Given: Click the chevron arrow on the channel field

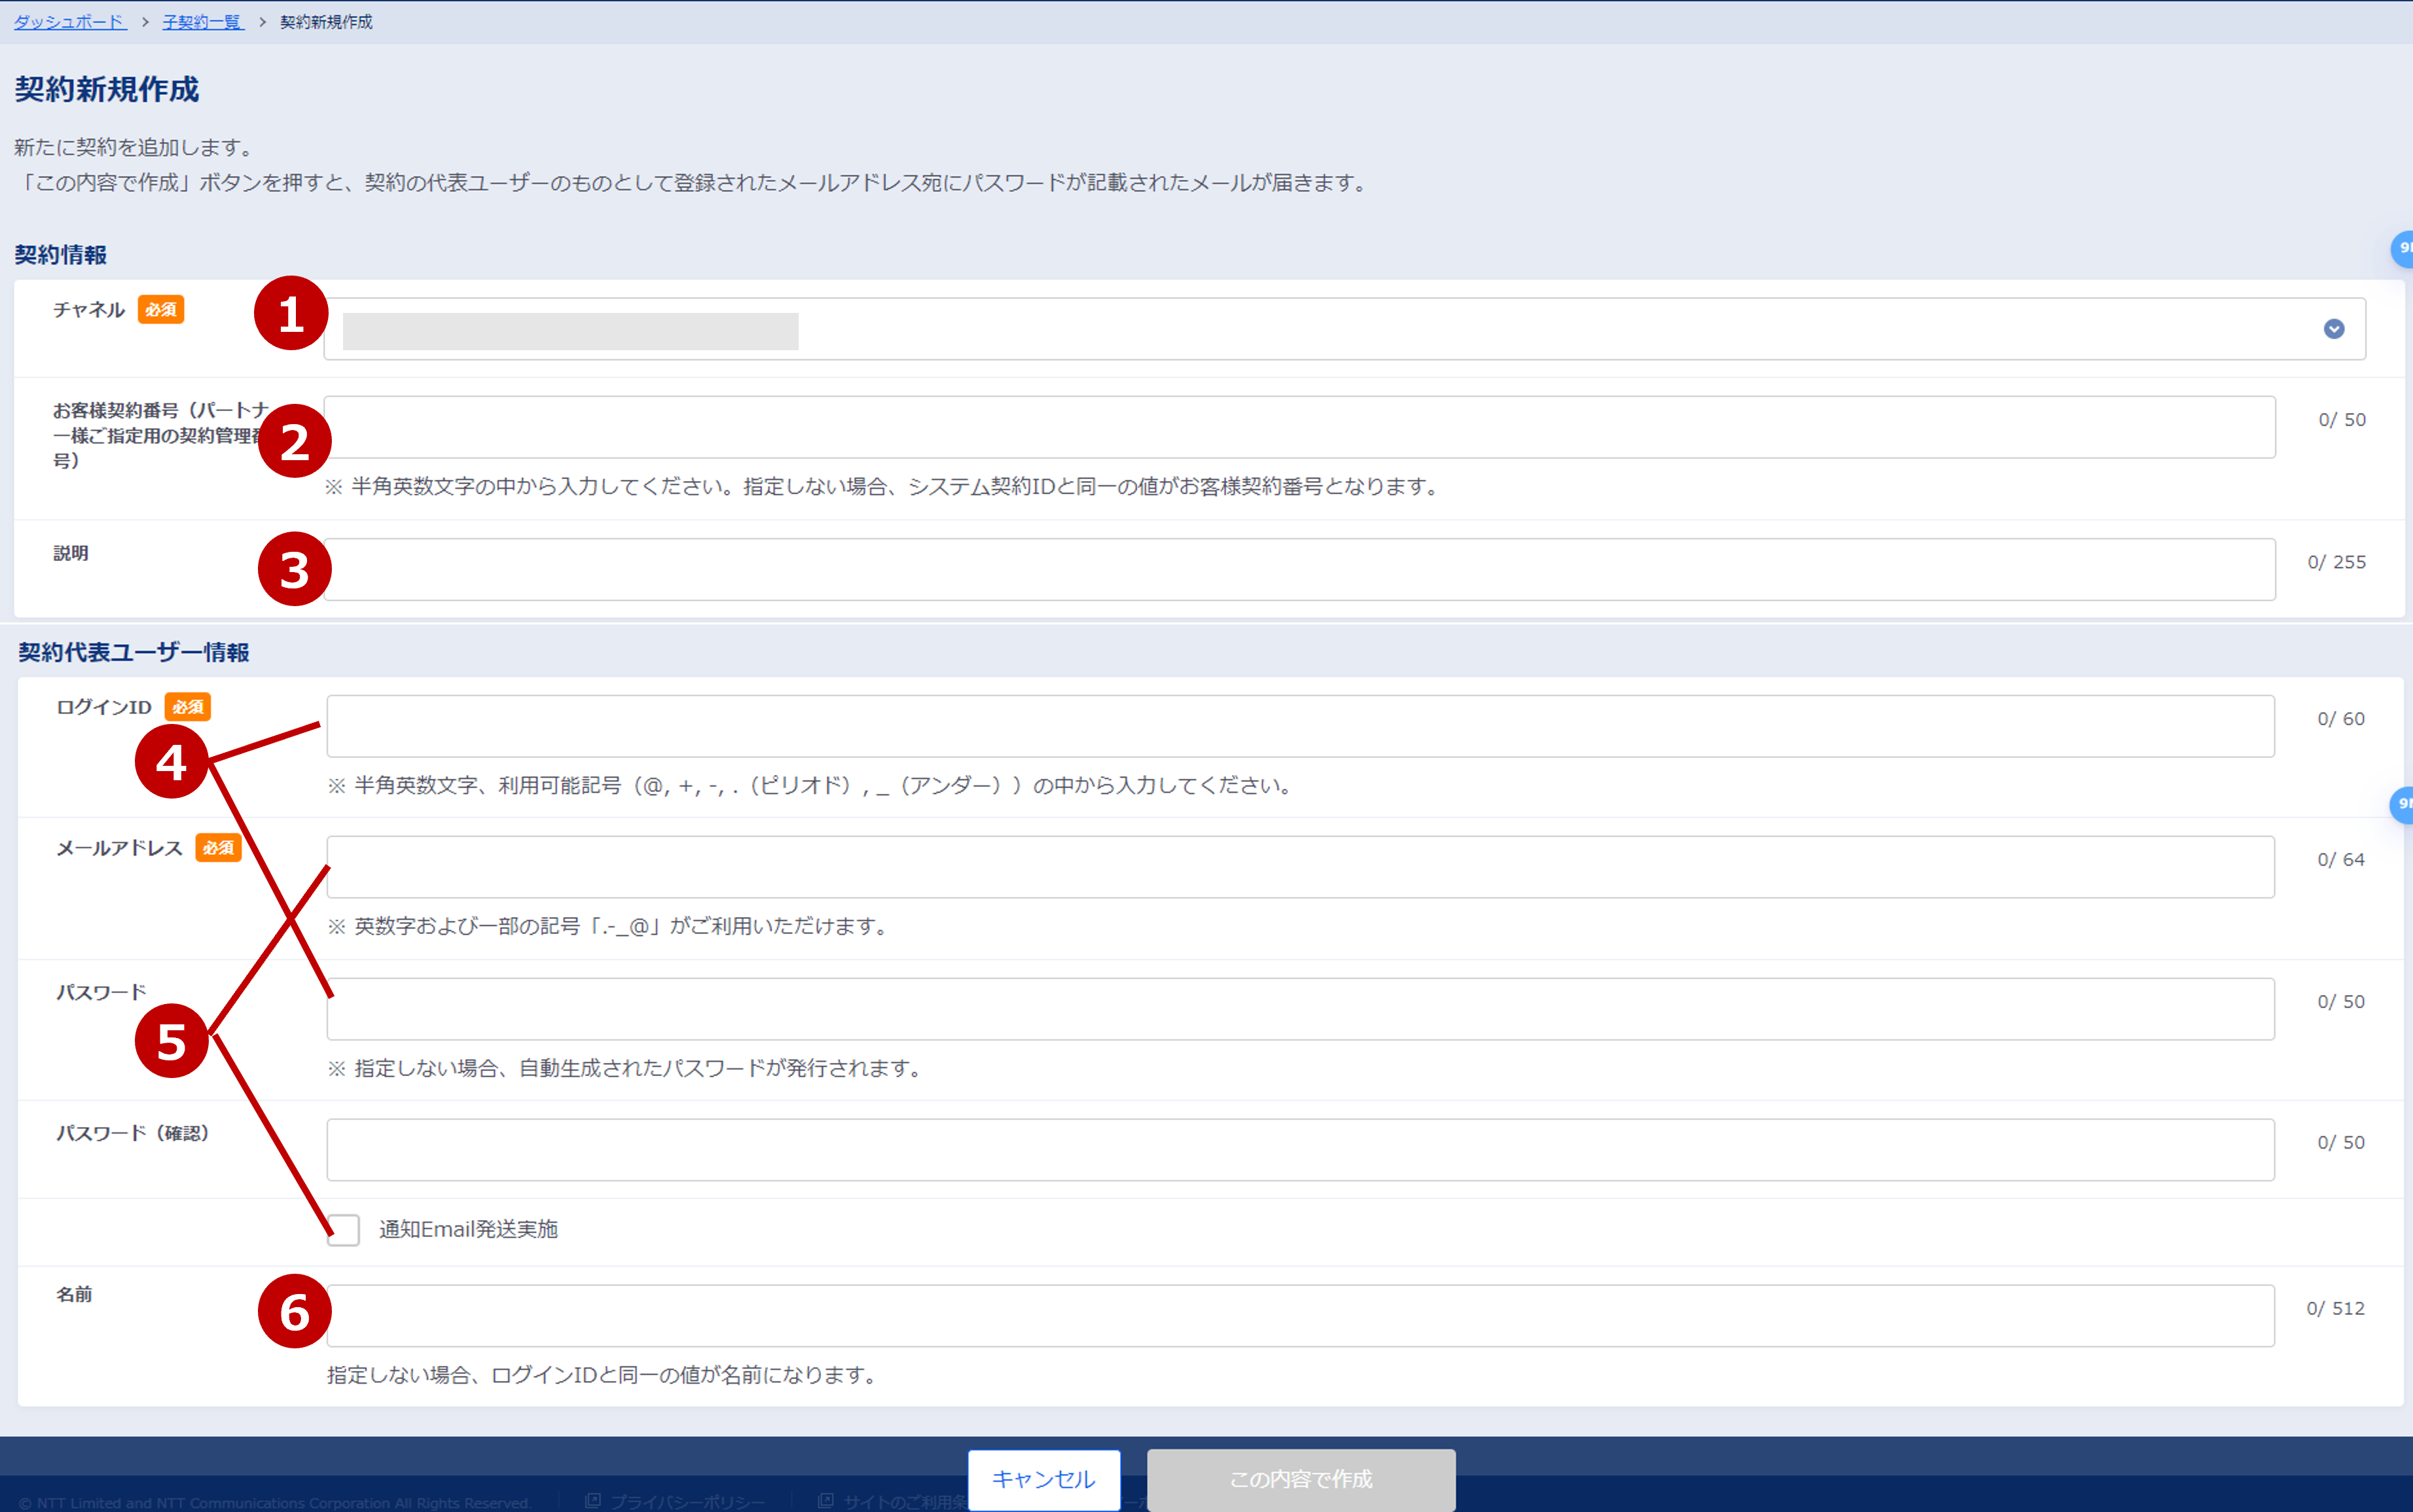Looking at the screenshot, I should (2334, 328).
